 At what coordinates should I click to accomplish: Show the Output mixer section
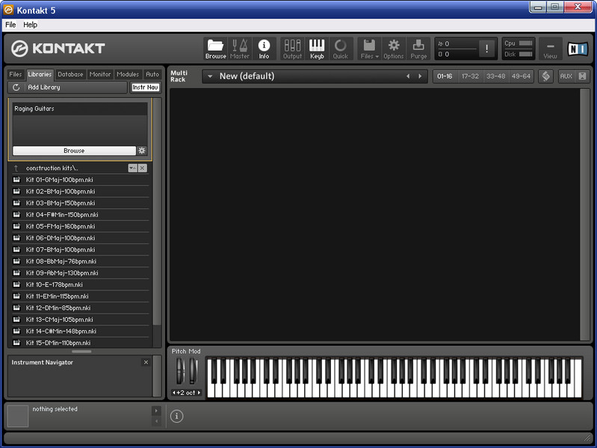pos(292,49)
